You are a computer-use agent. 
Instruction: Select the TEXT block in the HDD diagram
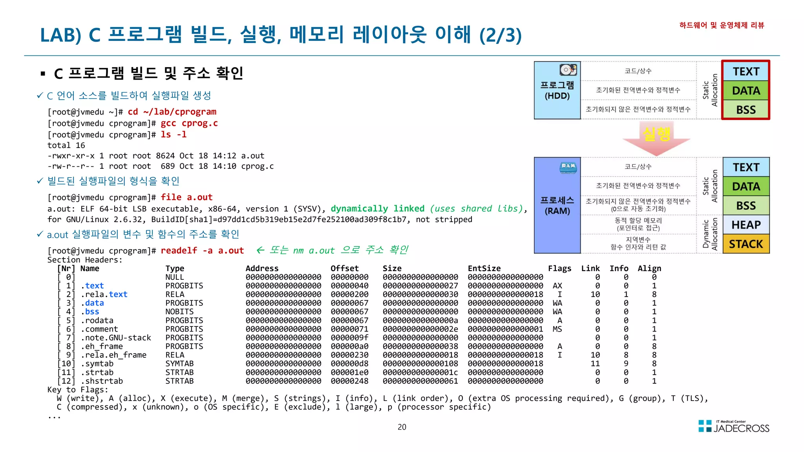tap(746, 71)
